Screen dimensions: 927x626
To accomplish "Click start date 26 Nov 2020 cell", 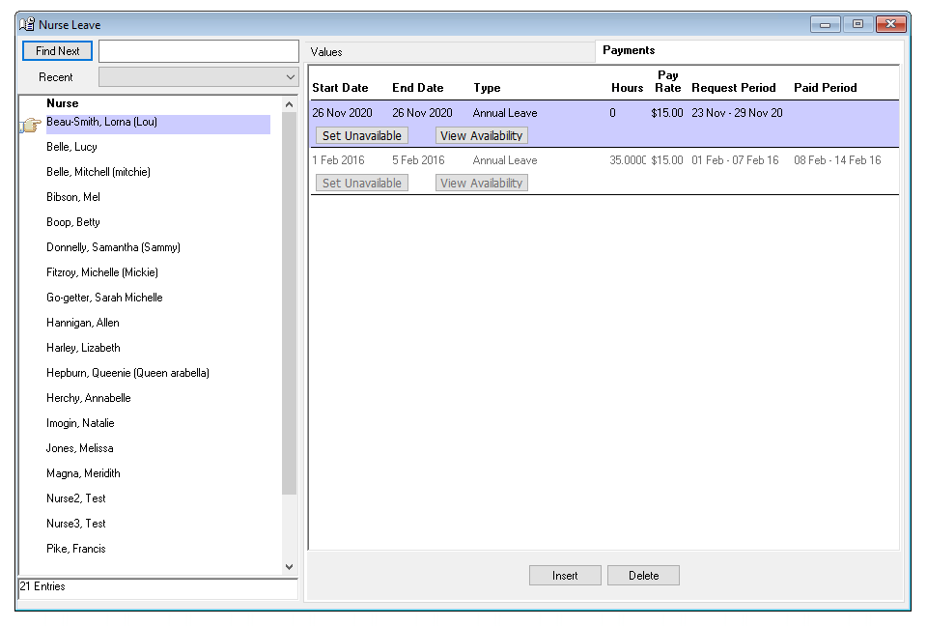I will pos(342,113).
